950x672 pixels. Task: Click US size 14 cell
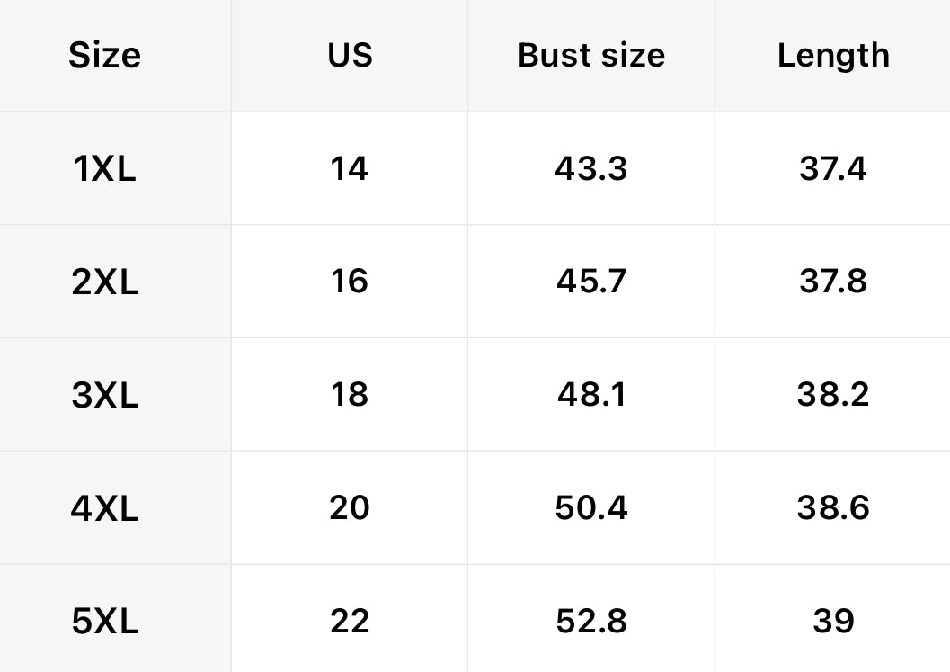tap(350, 169)
